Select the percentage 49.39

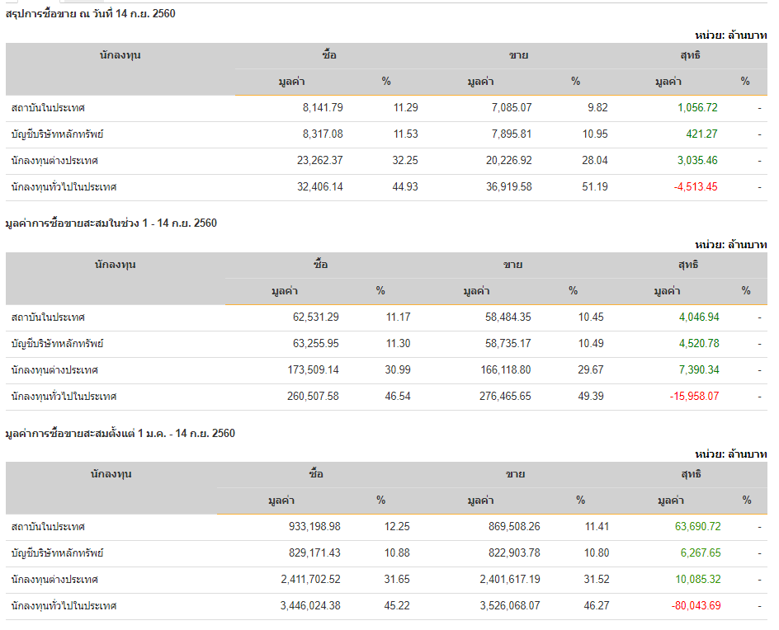[591, 396]
